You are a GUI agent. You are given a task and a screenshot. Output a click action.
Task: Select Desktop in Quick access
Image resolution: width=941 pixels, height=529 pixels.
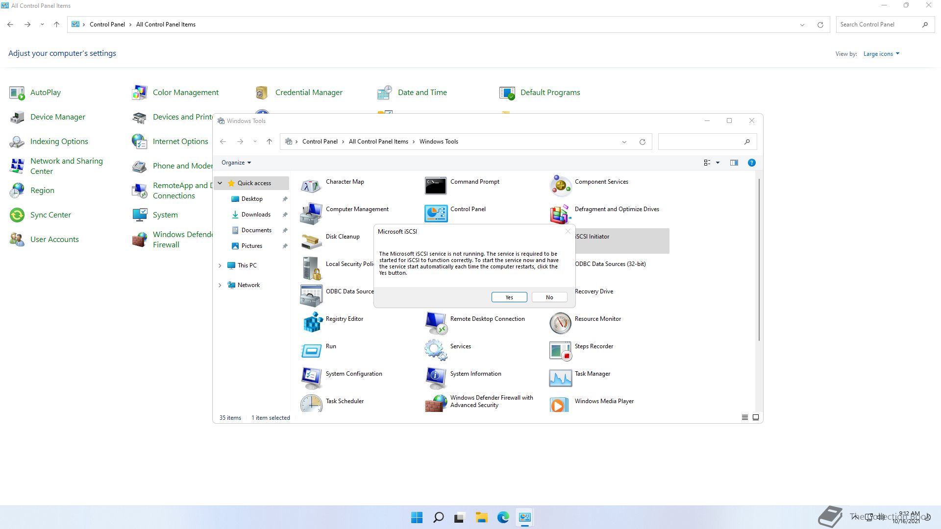click(x=252, y=199)
